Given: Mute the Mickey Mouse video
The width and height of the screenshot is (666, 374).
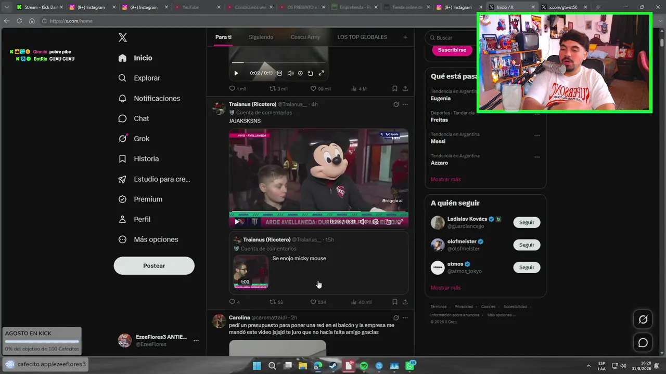Looking at the screenshot, I should tap(363, 222).
